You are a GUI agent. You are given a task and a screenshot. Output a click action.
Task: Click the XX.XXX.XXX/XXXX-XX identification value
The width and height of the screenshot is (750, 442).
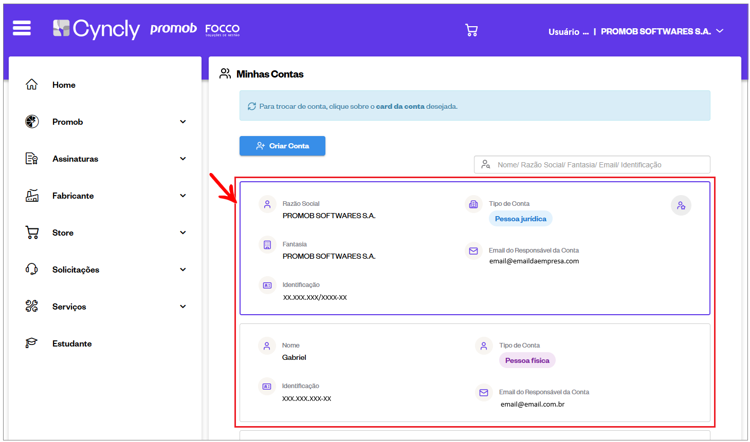[x=315, y=297]
